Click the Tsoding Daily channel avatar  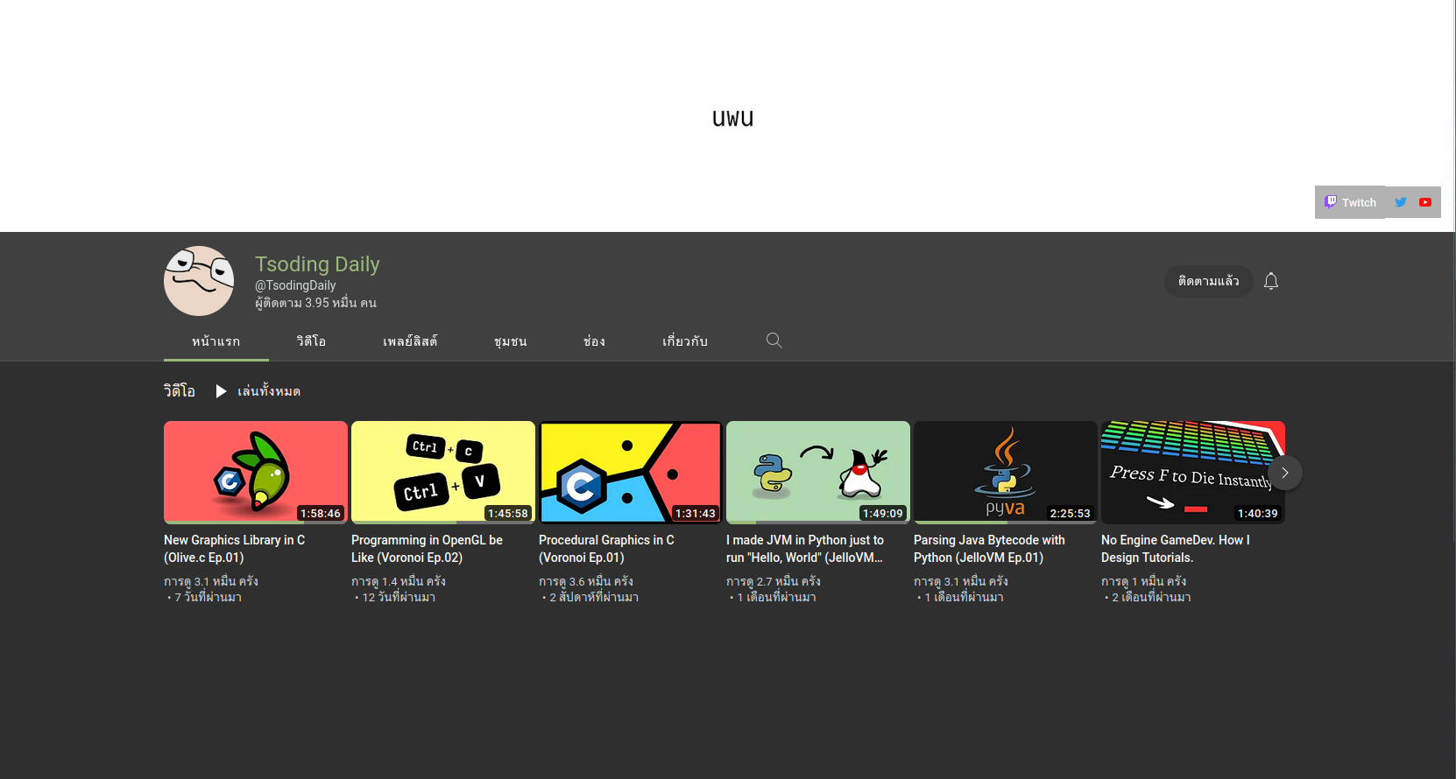pyautogui.click(x=199, y=281)
